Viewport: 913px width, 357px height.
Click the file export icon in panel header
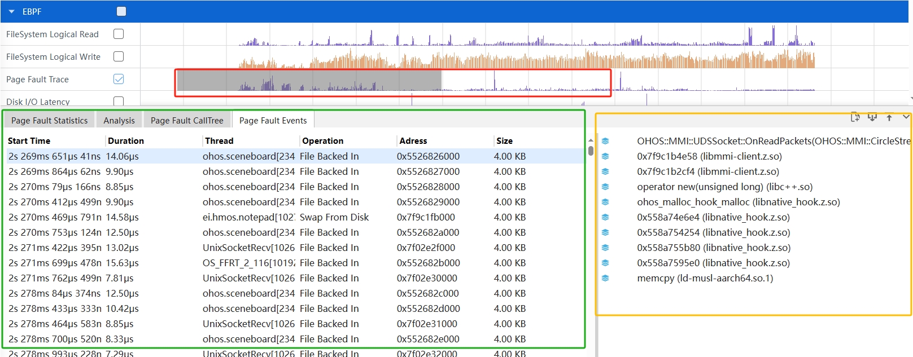855,117
